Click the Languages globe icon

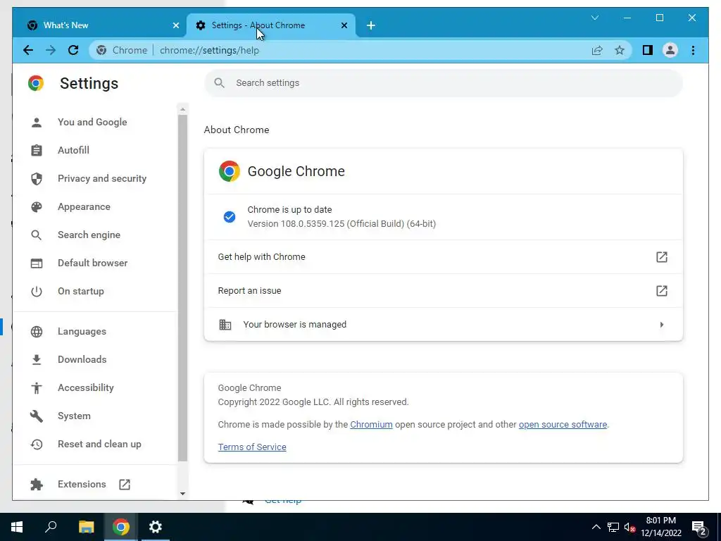[37, 331]
